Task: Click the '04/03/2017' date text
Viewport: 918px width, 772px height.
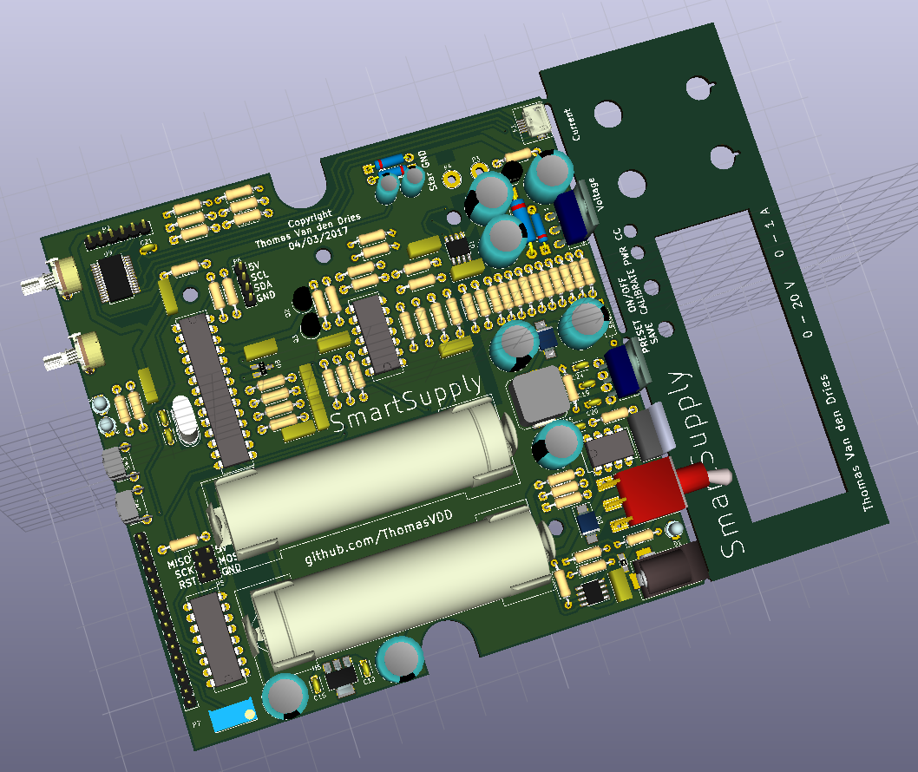Action: tap(318, 239)
